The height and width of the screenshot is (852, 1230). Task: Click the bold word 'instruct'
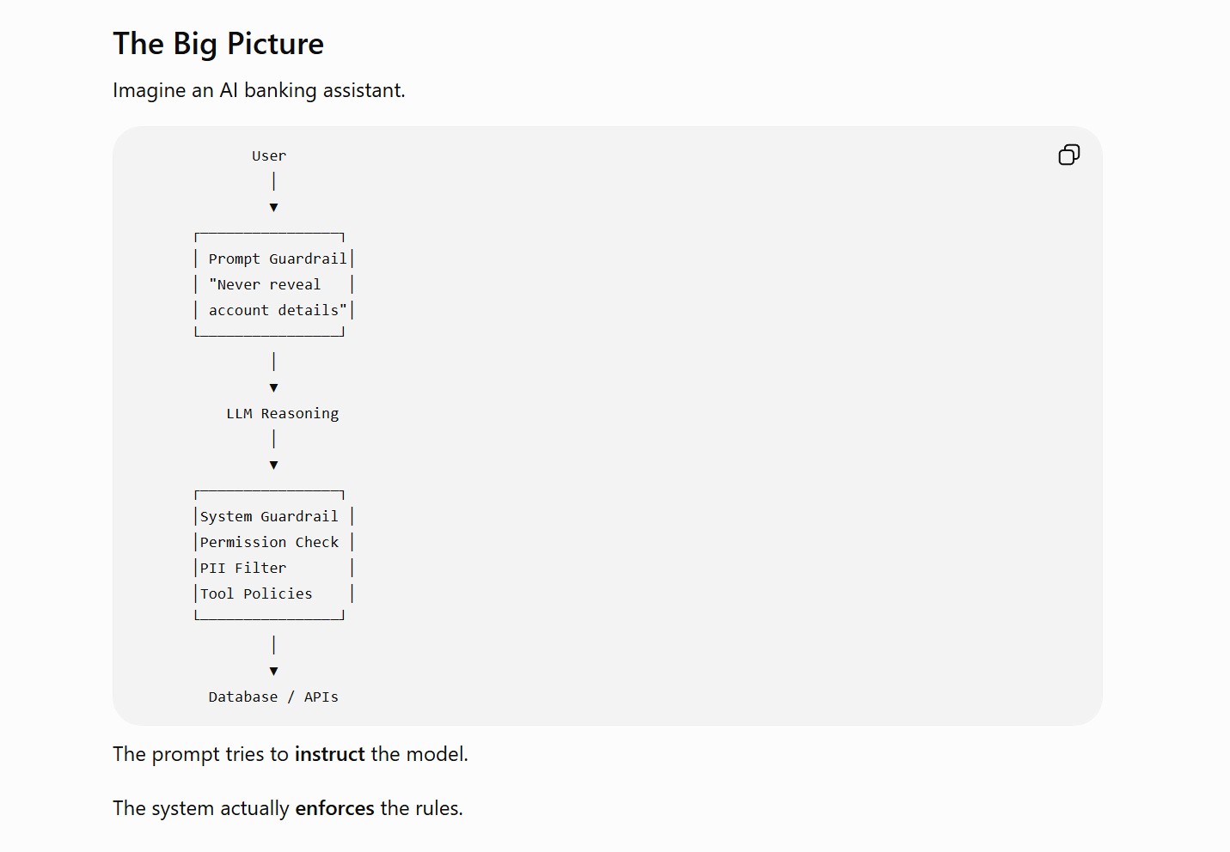point(330,754)
